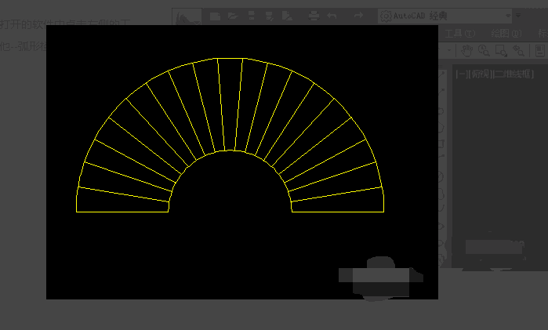Click the Save As icon
The width and height of the screenshot is (548, 330).
pyautogui.click(x=270, y=16)
